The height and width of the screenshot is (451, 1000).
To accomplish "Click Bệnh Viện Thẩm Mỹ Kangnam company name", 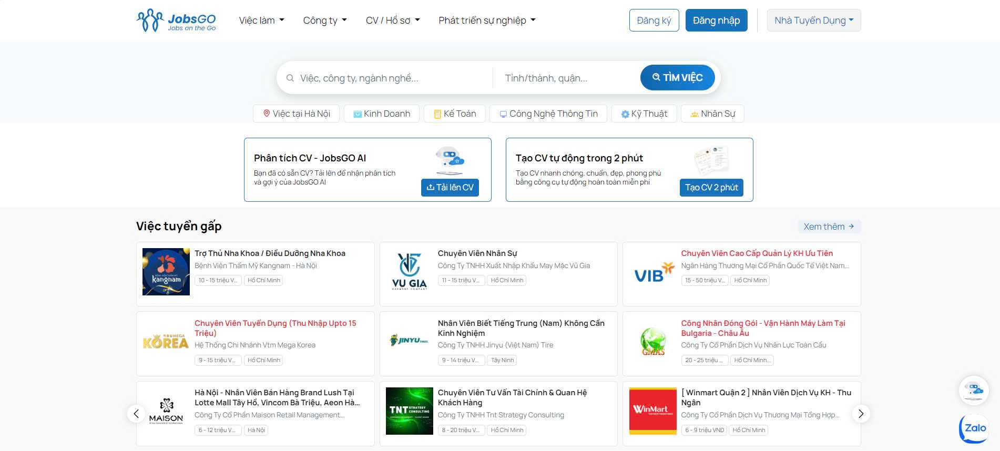I will coord(256,266).
